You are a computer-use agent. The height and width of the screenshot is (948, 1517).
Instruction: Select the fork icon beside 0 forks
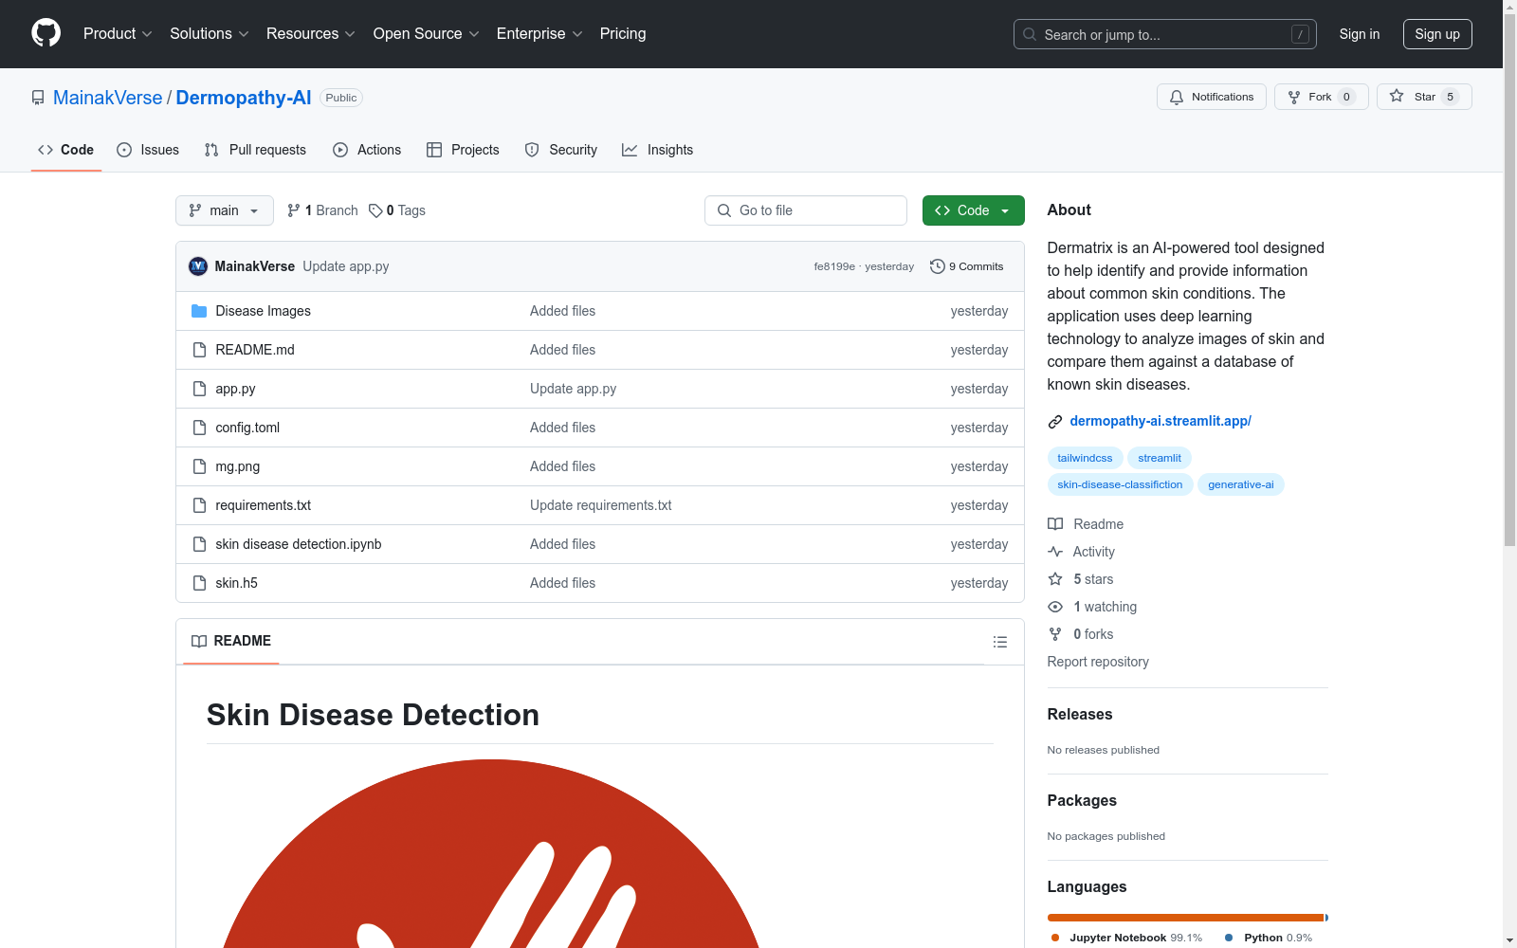coord(1055,634)
